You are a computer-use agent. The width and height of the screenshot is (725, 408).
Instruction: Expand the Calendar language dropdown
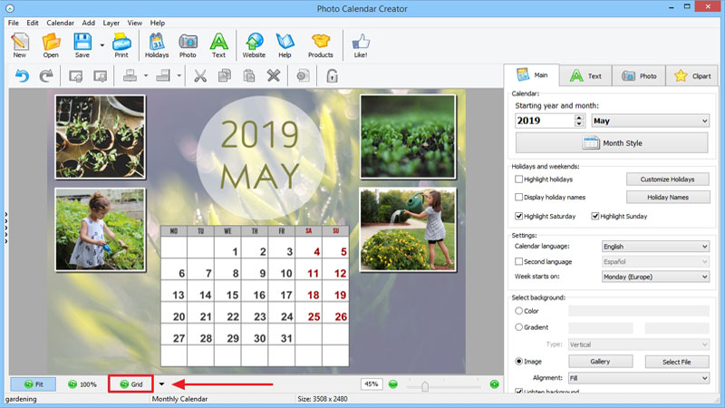tap(655, 247)
